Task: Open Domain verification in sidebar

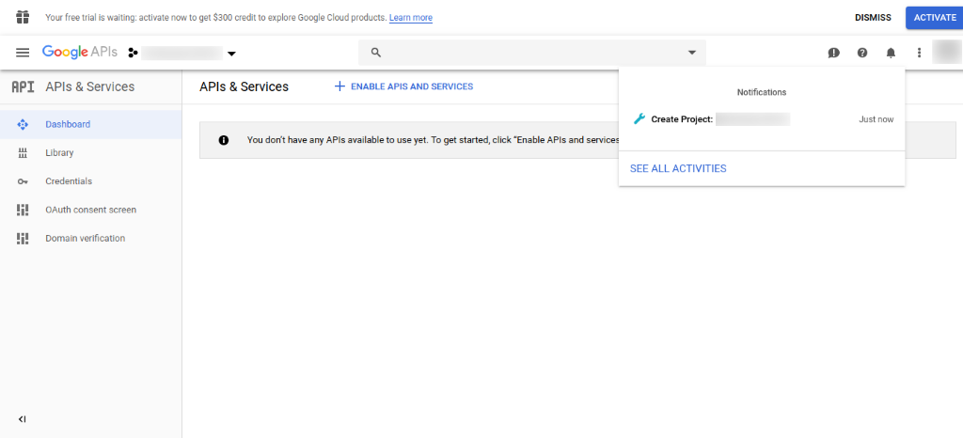Action: point(85,239)
